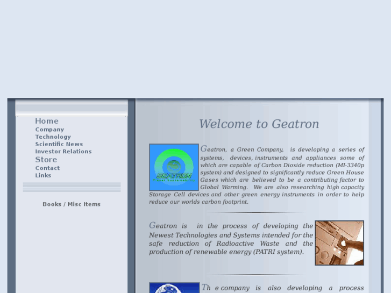
Task: Select Books / Misc Items link
Action: pos(72,204)
